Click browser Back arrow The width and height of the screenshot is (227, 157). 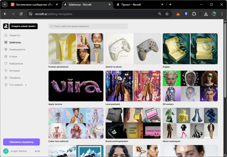pos(5,14)
